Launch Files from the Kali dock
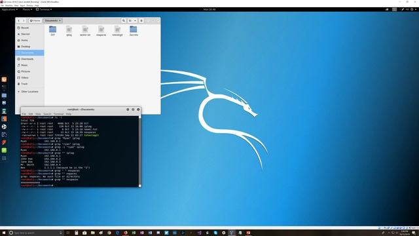This screenshot has width=419, height=236. (4, 95)
